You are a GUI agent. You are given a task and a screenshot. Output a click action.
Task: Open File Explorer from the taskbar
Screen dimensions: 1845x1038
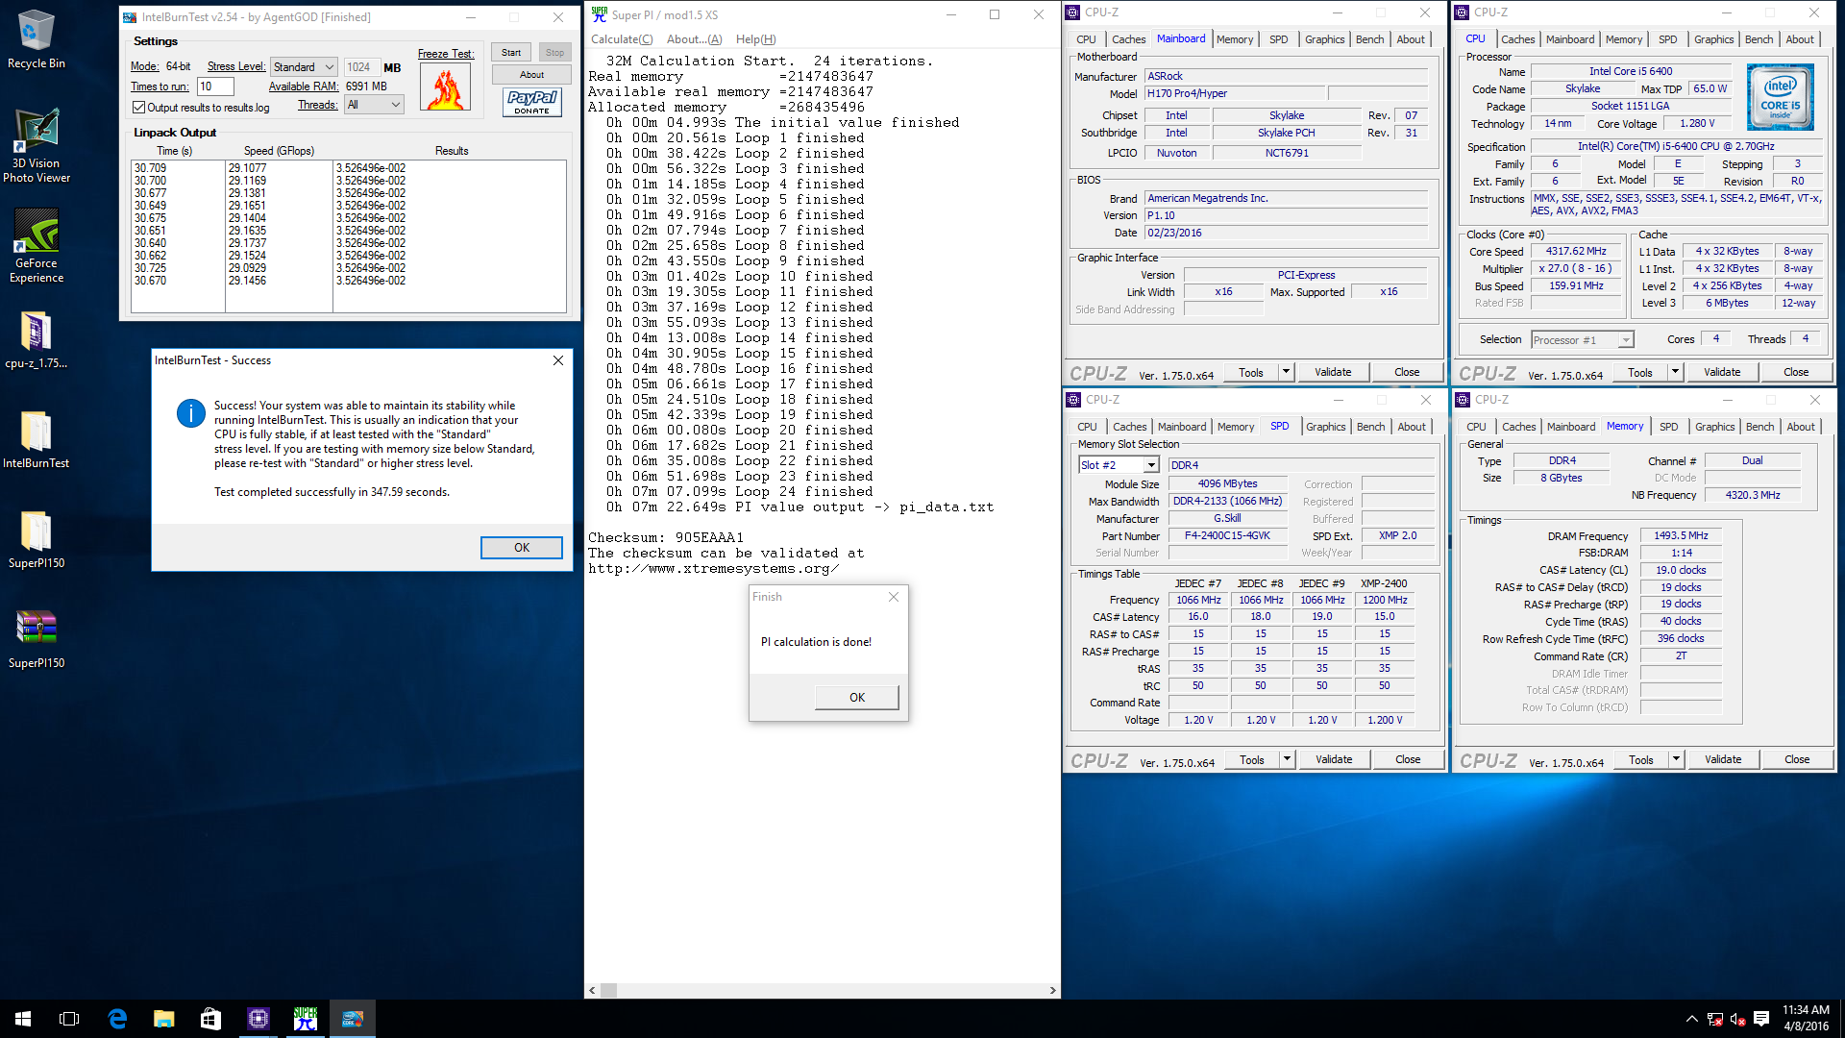(164, 1019)
